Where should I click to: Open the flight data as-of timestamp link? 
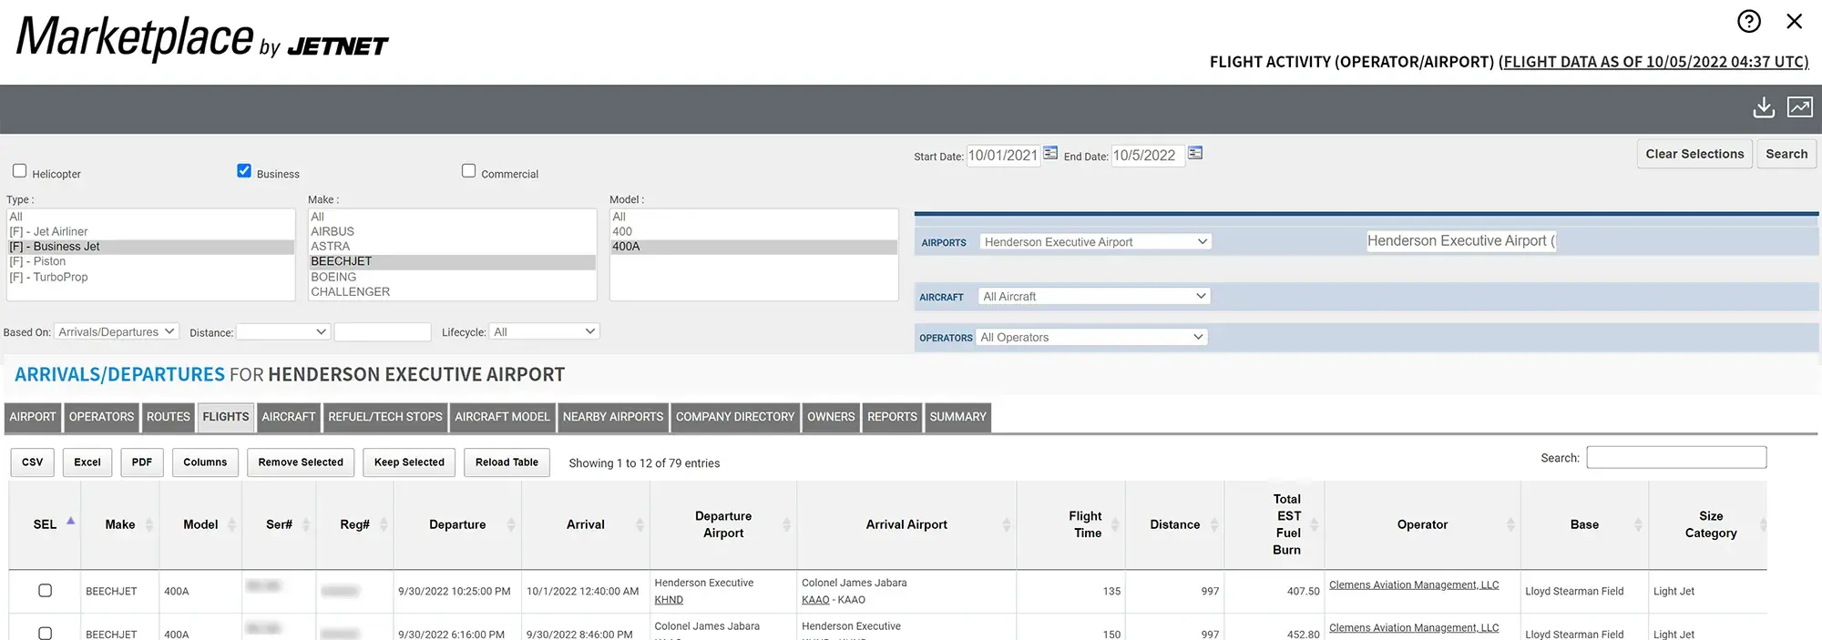[x=1653, y=62]
